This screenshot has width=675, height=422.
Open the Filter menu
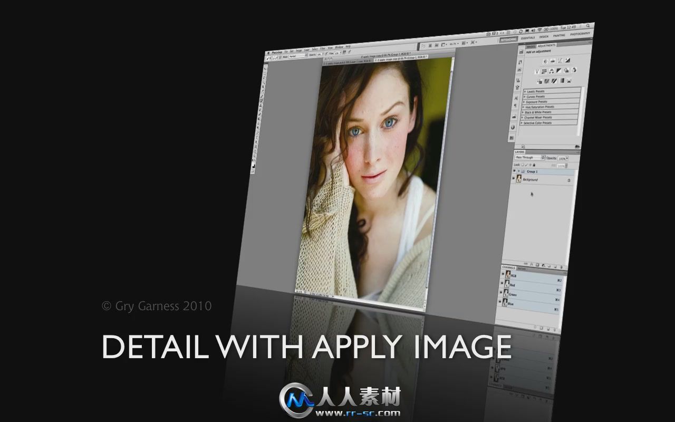(323, 49)
